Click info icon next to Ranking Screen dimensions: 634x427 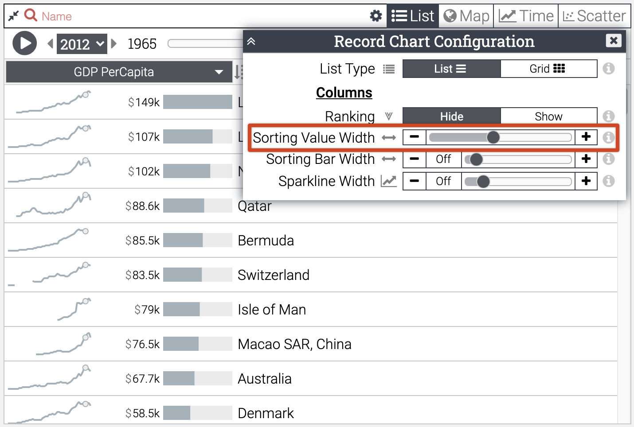(609, 116)
